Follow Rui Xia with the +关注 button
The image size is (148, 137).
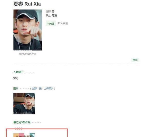51,23
